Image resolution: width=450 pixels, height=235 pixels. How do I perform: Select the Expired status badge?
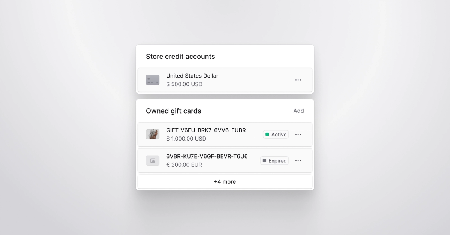(x=274, y=160)
